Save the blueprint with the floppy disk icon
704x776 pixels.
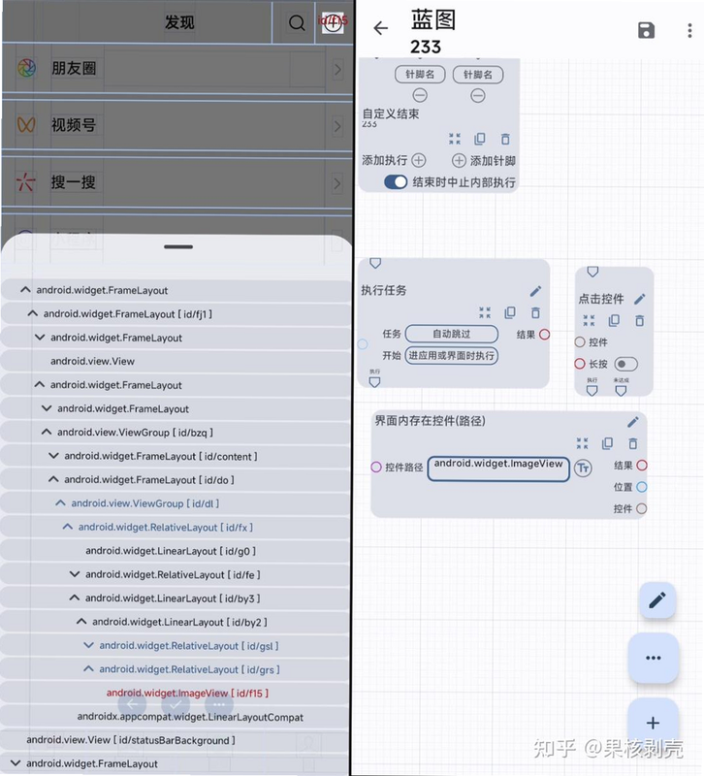coord(646,30)
